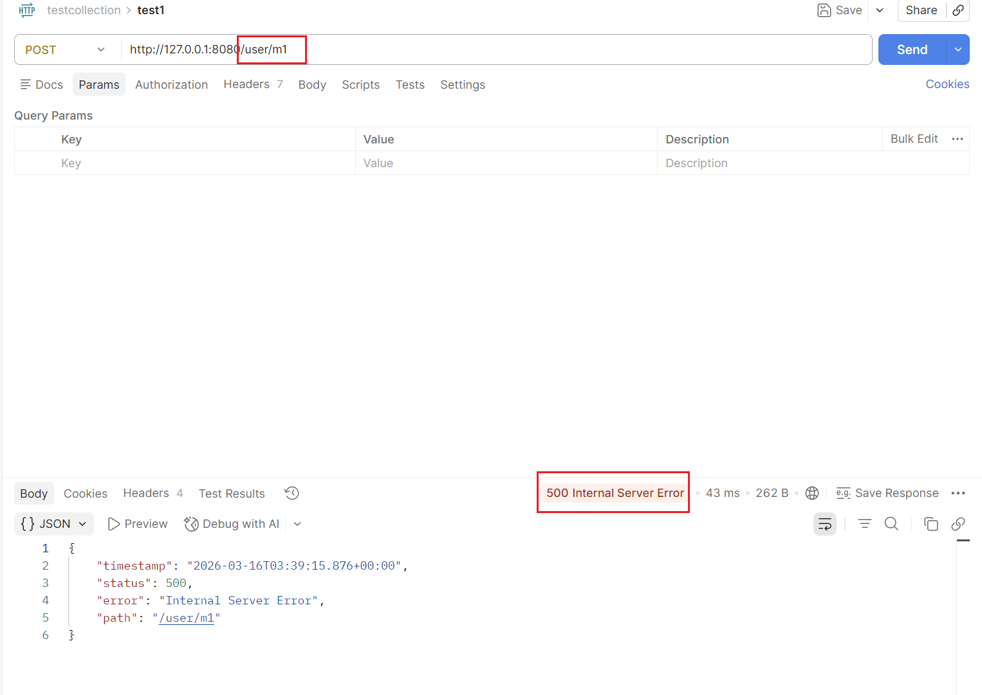This screenshot has height=695, width=982.
Task: Expand the Debug with AI dropdown arrow
Action: click(x=297, y=524)
